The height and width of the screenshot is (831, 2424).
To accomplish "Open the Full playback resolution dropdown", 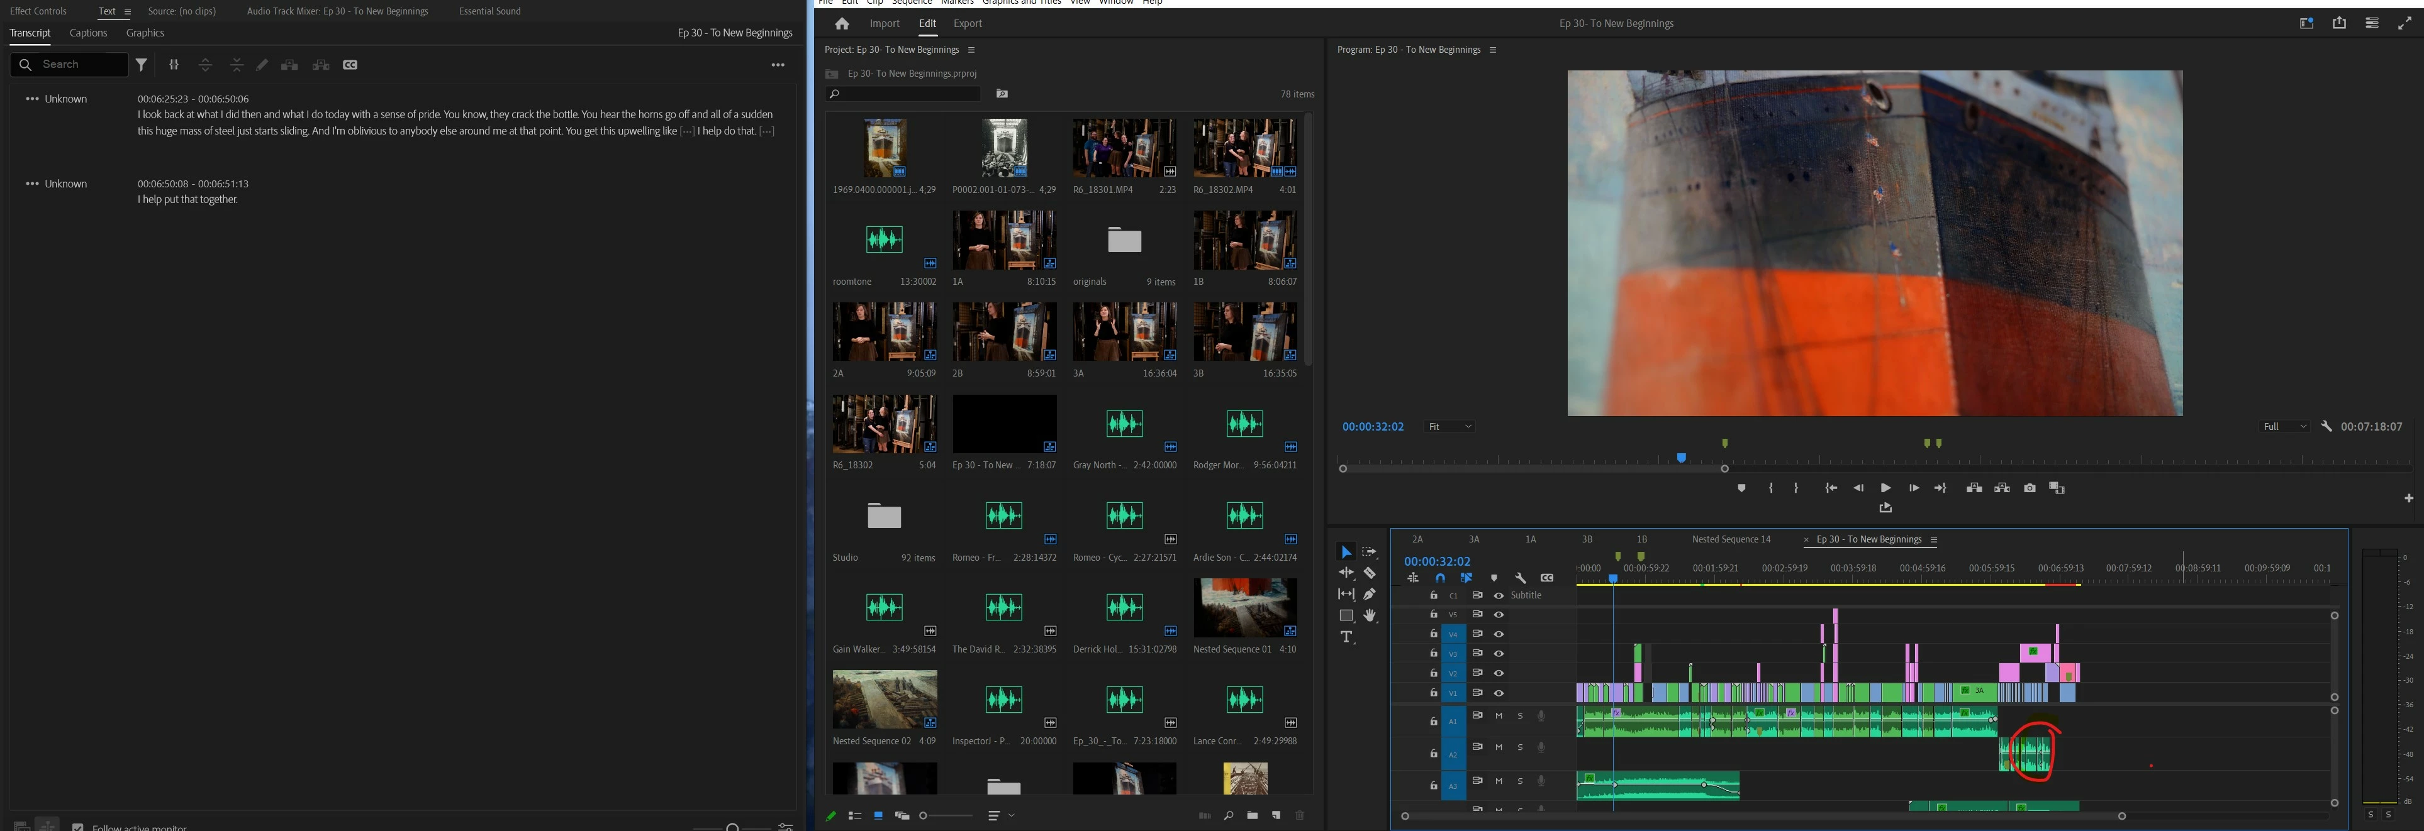I will click(x=2285, y=427).
